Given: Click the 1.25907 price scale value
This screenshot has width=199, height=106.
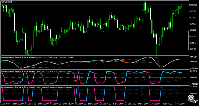Looking at the screenshot, I should coord(193,36).
